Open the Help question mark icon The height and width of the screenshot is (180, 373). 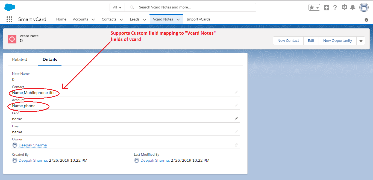pos(335,8)
